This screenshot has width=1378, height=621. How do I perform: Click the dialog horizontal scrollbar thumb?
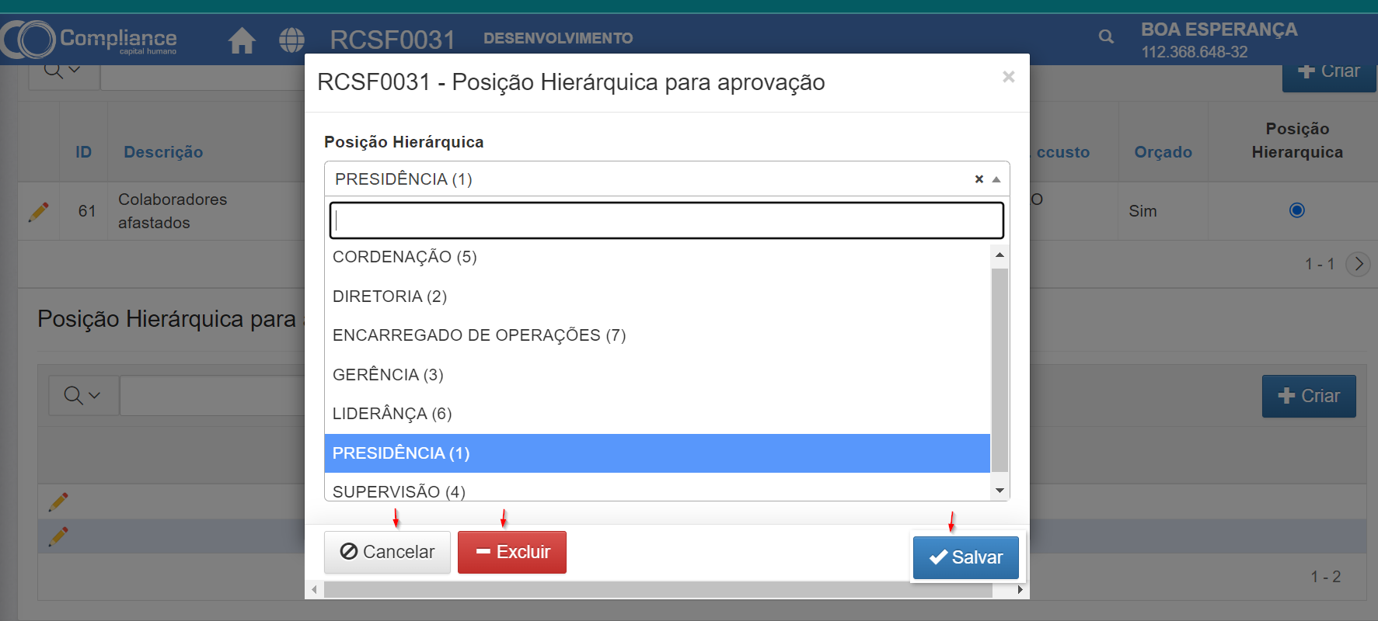coord(658,590)
